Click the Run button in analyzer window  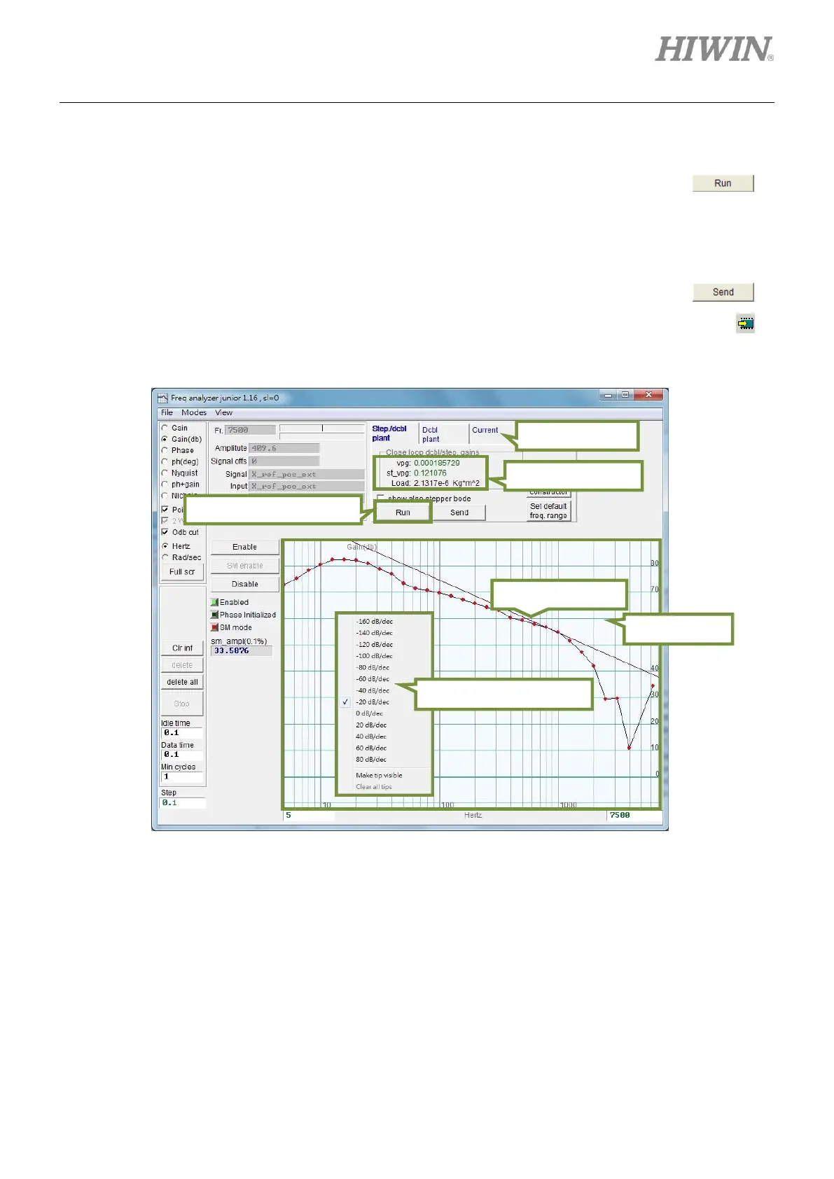(403, 512)
